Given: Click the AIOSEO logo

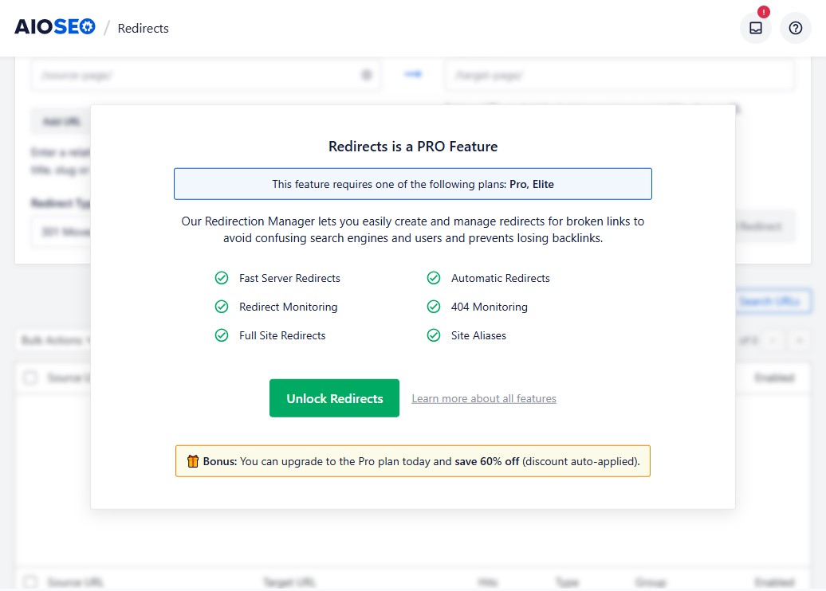Looking at the screenshot, I should tap(55, 26).
